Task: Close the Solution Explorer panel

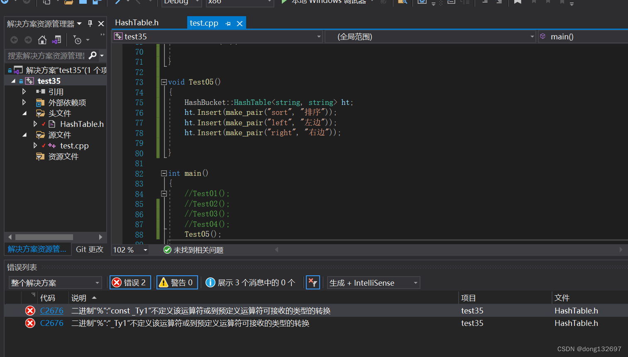Action: pos(101,24)
